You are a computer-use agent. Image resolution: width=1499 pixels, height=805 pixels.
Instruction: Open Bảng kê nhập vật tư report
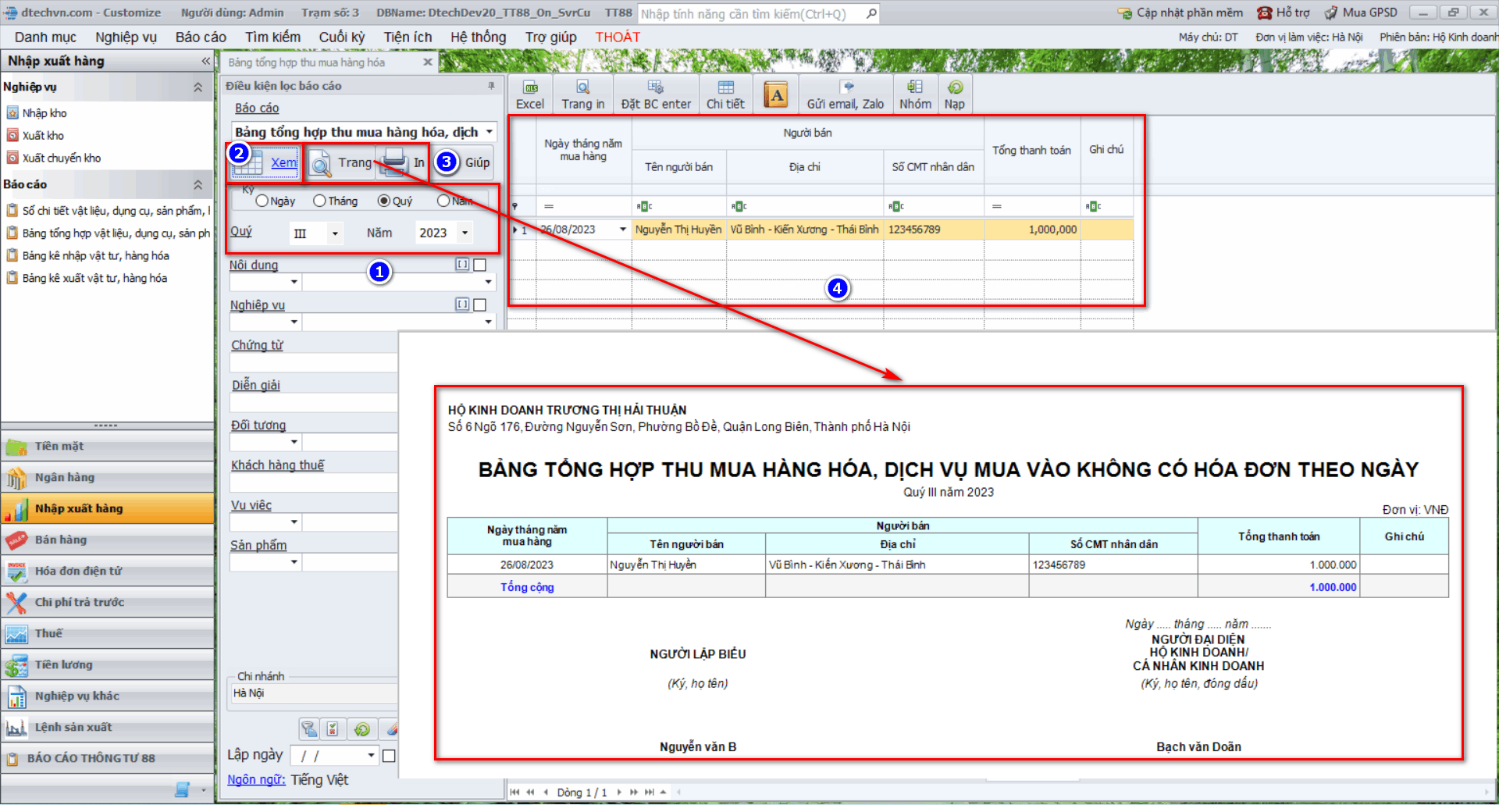95,256
